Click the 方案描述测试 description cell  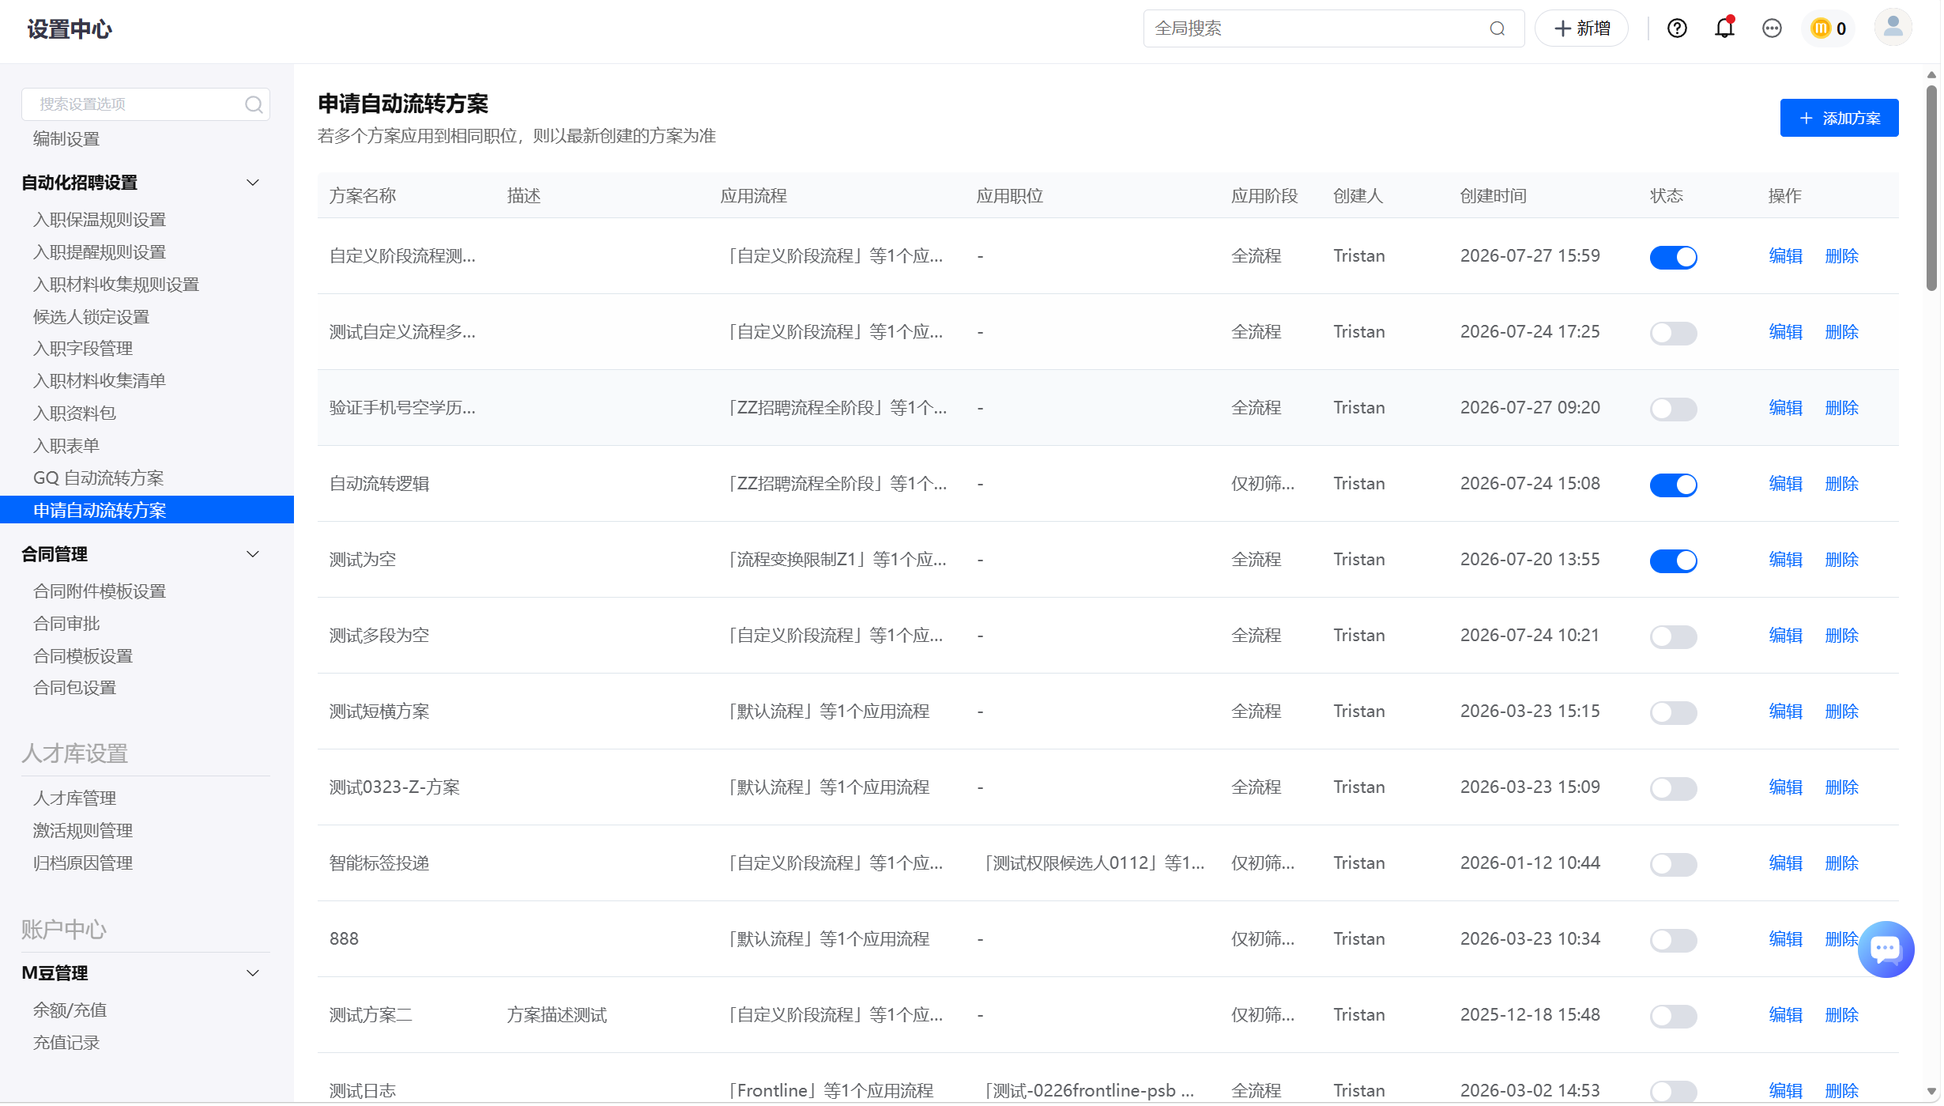(x=556, y=1015)
